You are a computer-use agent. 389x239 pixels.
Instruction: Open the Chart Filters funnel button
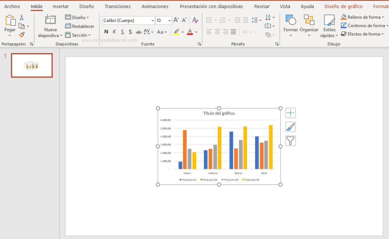click(x=290, y=141)
